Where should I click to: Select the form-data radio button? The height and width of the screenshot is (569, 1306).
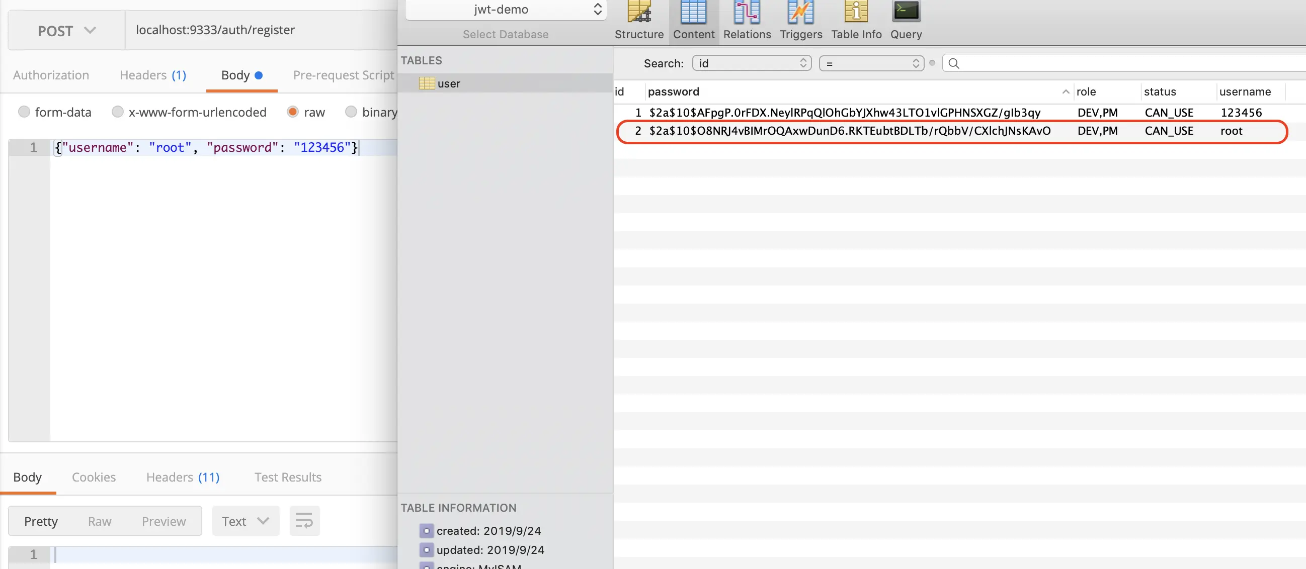pos(24,112)
